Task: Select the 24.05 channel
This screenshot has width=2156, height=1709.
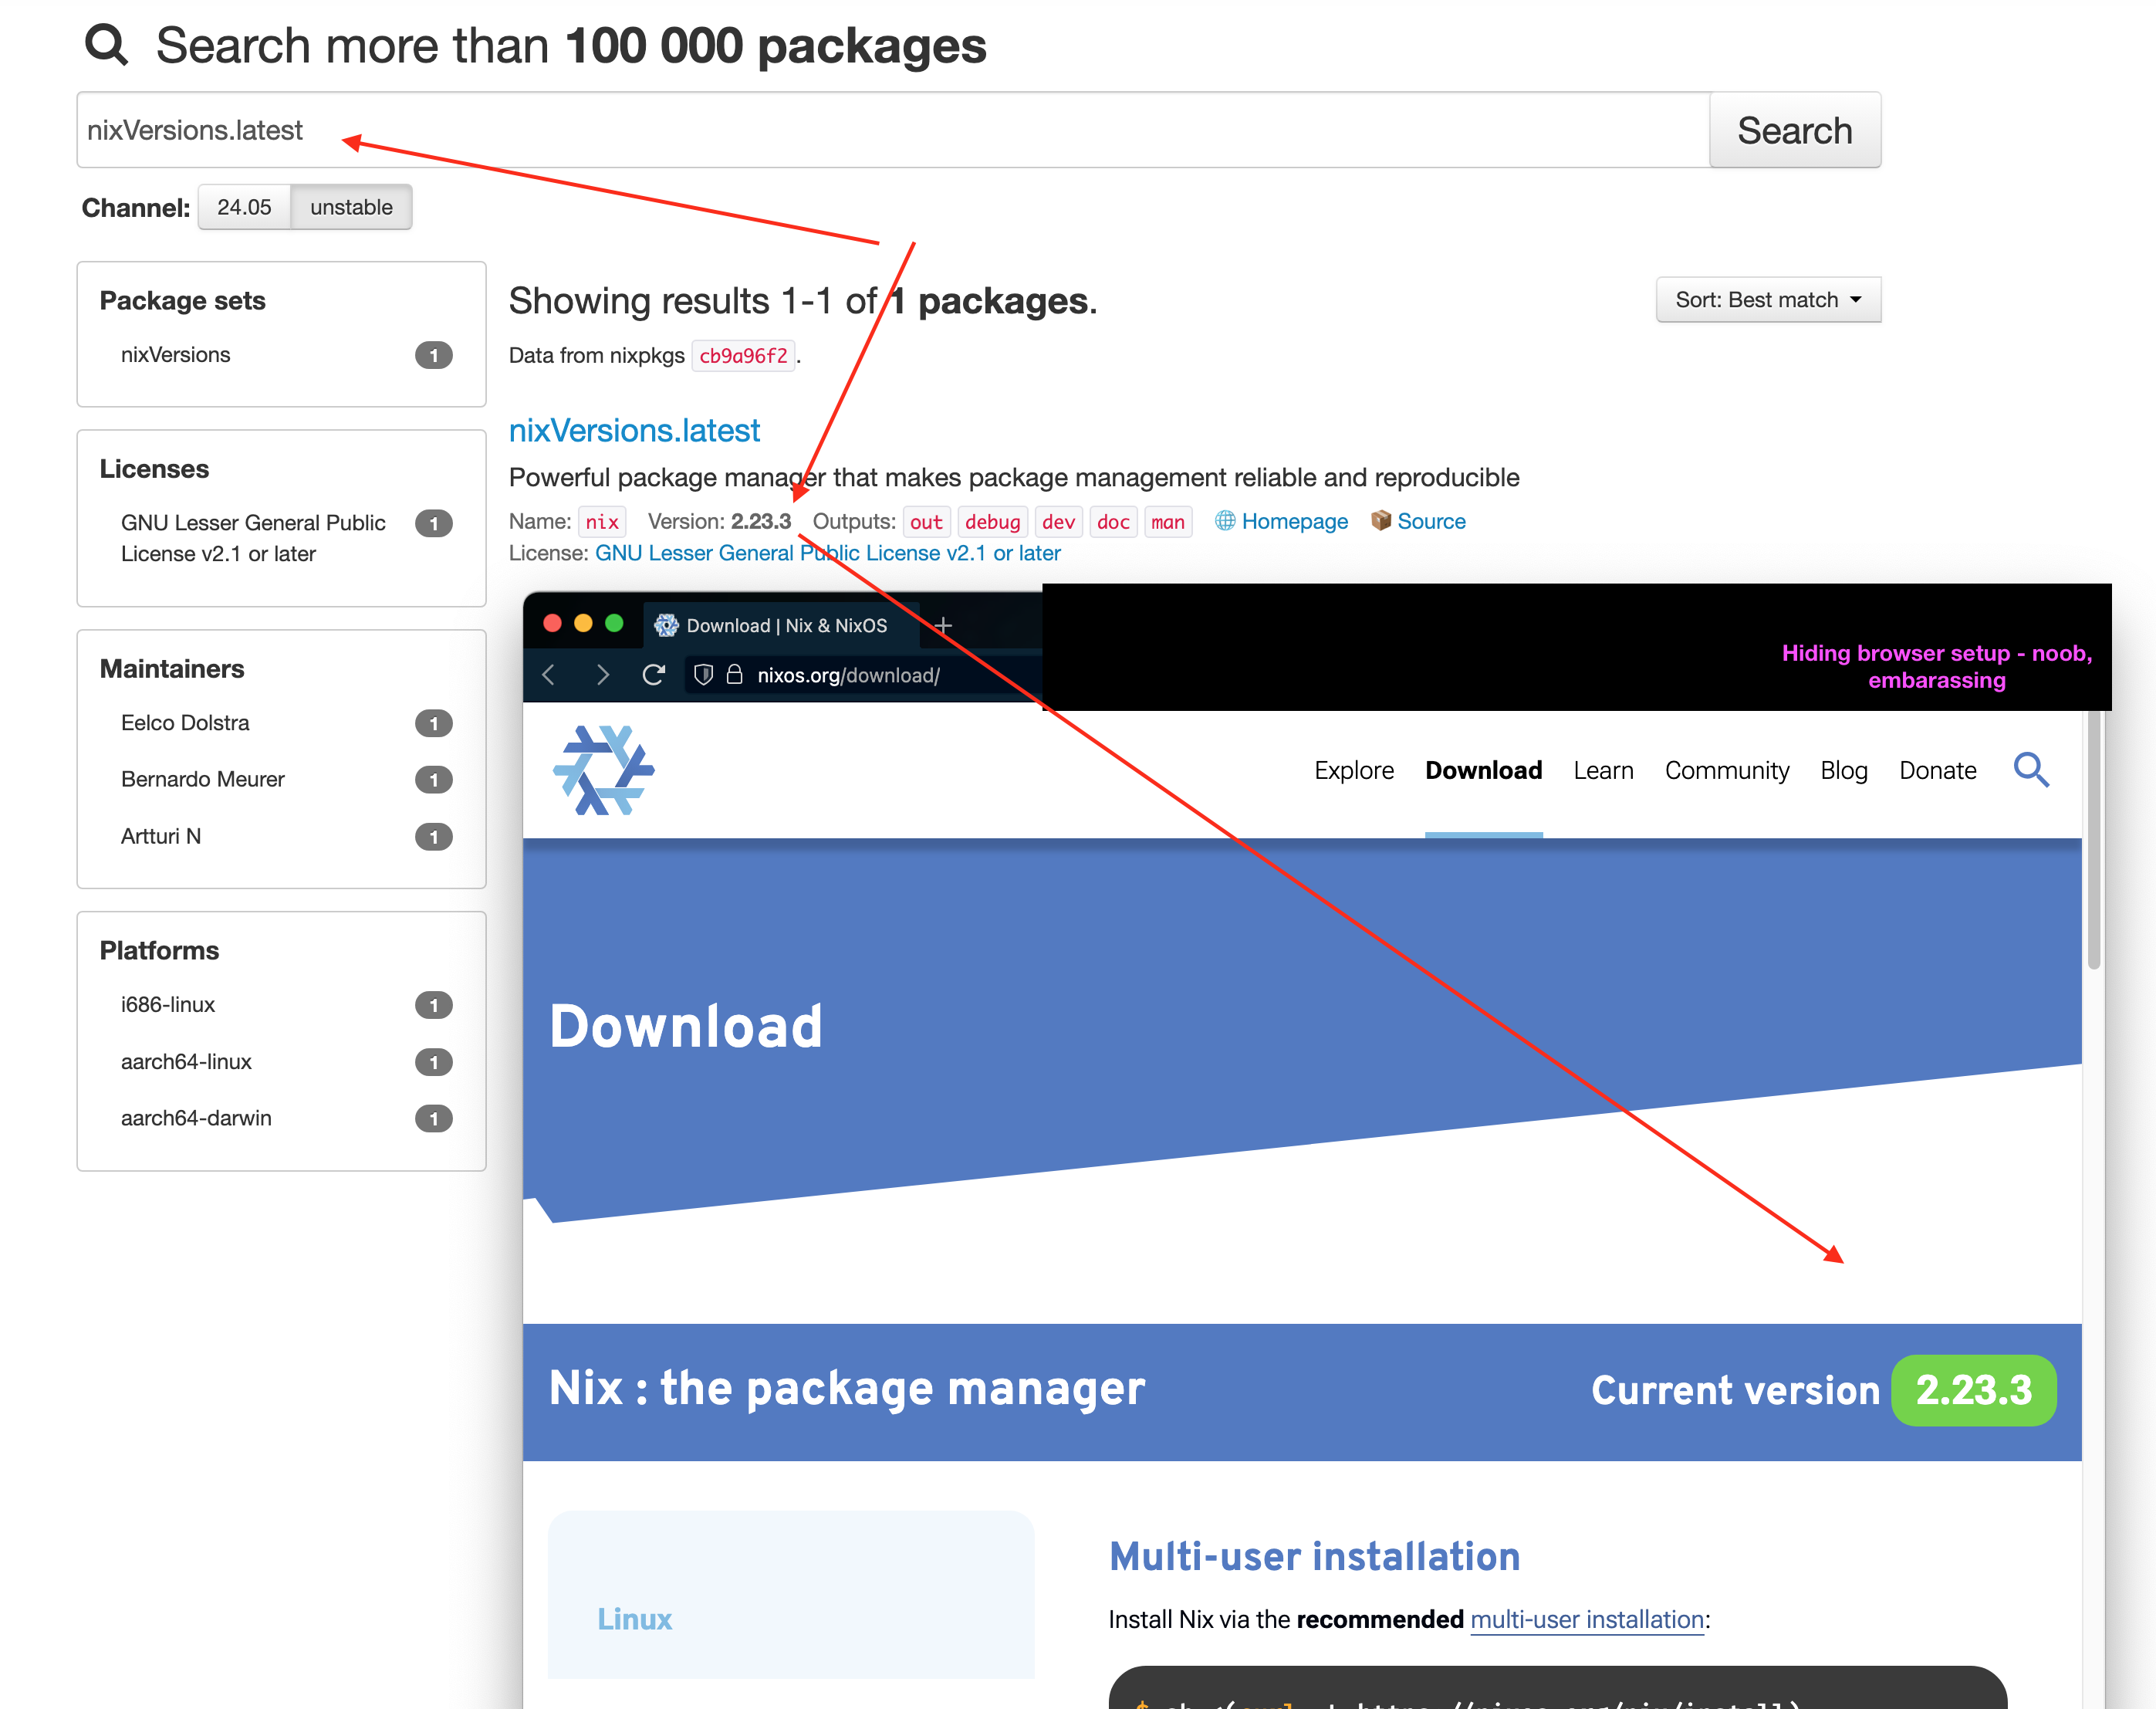Action: 244,207
